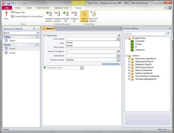Expand the Filter/Query/Search folder

[x=129, y=67]
